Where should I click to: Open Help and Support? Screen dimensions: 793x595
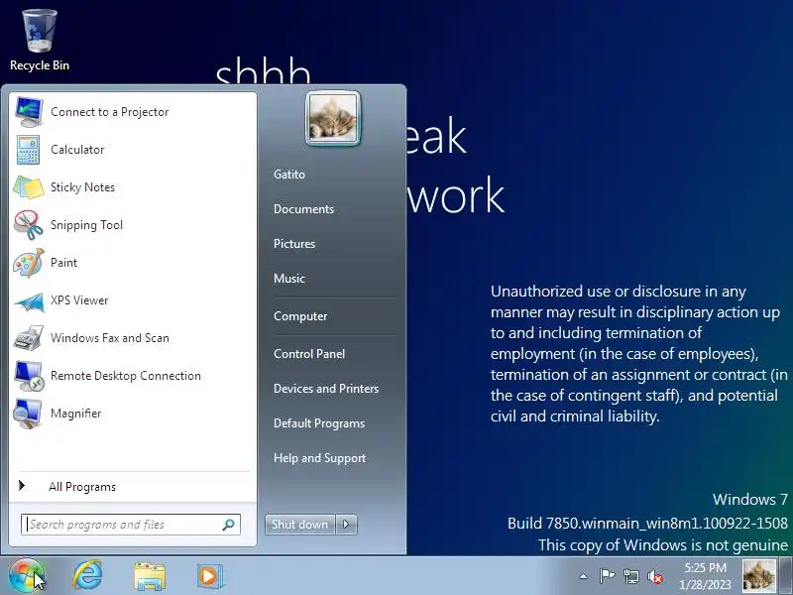point(319,458)
